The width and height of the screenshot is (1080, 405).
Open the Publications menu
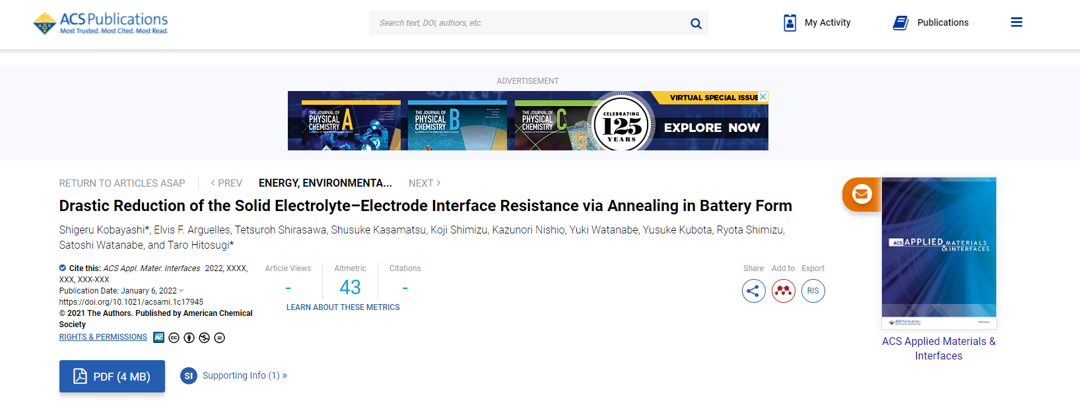pos(931,23)
